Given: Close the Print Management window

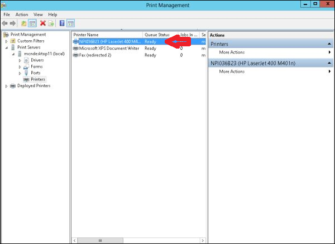Looking at the screenshot, I should pyautogui.click(x=327, y=4).
